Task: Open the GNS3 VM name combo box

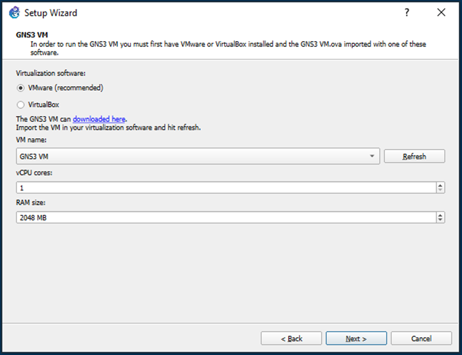Action: (198, 156)
